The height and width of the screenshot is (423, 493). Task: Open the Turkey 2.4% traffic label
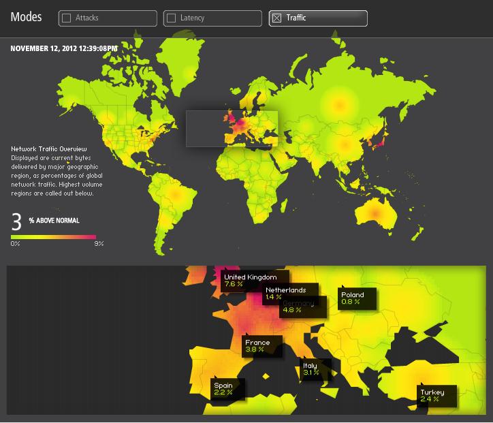(x=432, y=396)
